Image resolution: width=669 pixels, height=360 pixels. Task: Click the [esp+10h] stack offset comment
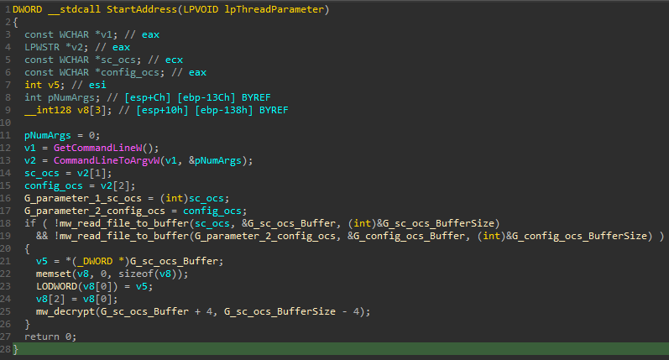tap(162, 110)
